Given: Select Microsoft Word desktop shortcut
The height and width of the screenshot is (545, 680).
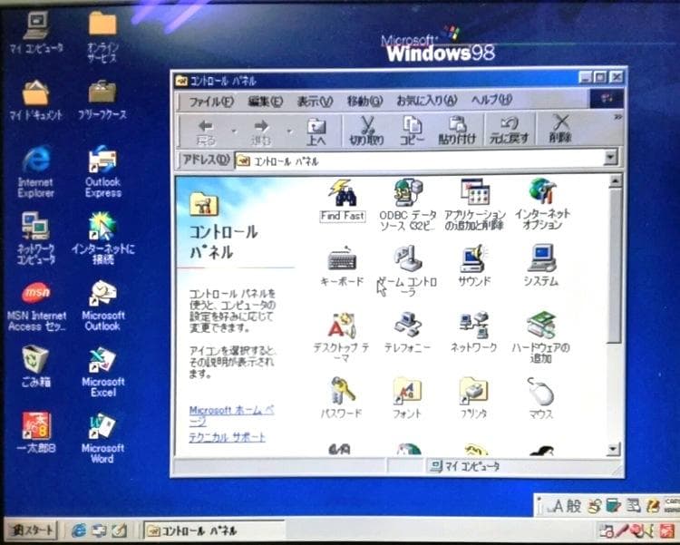Looking at the screenshot, I should click(102, 439).
